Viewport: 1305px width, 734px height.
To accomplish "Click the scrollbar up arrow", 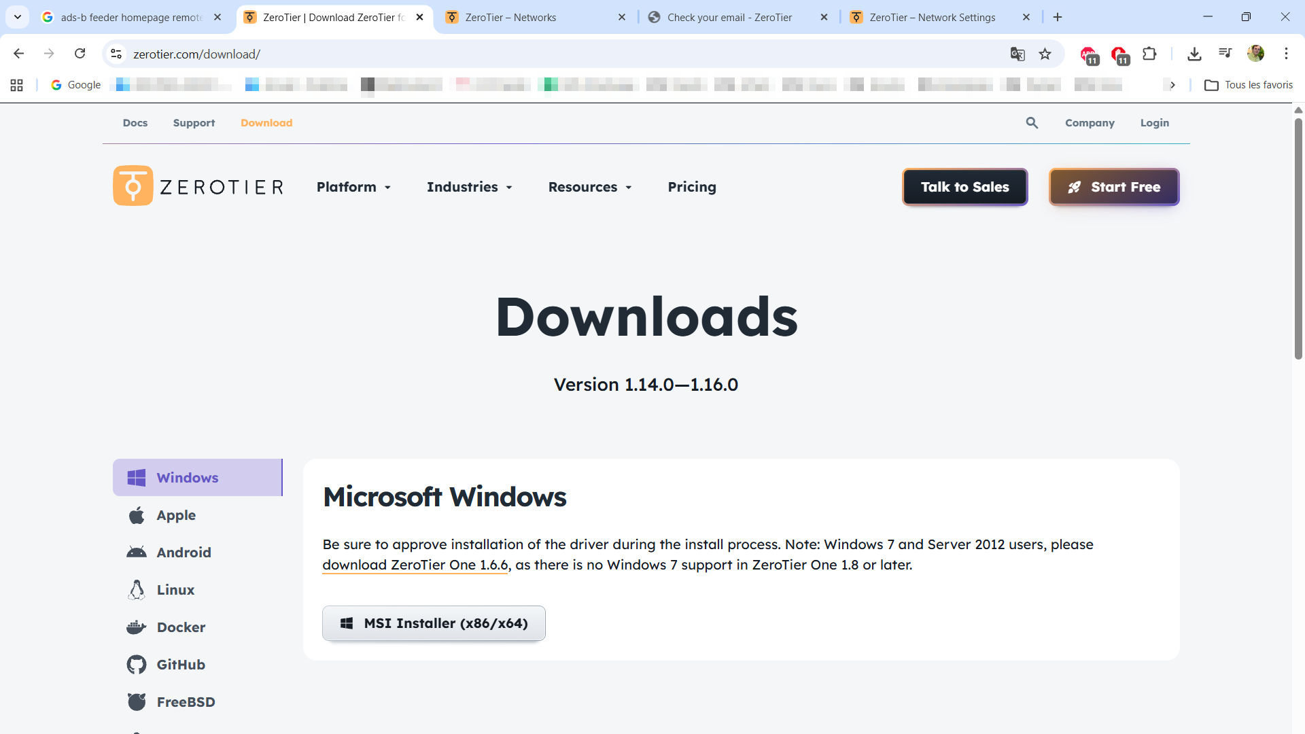I will pyautogui.click(x=1298, y=109).
